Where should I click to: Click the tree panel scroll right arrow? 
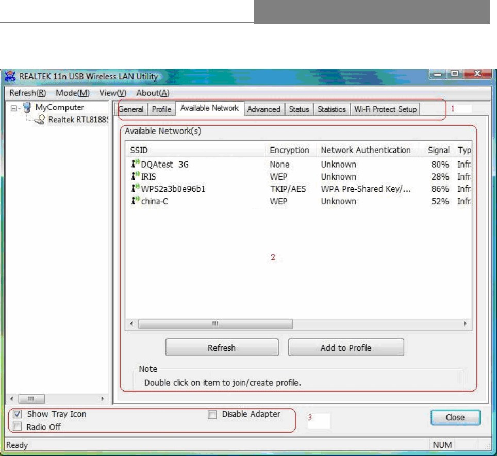tap(103, 399)
